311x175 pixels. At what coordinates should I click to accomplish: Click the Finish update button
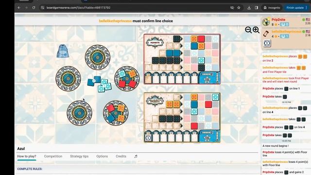point(297,8)
